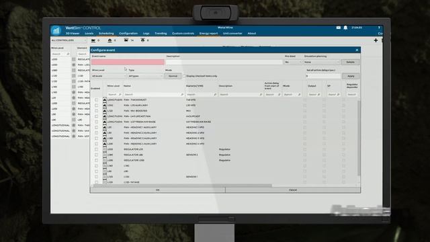Open the Energy report menu

tap(208, 34)
